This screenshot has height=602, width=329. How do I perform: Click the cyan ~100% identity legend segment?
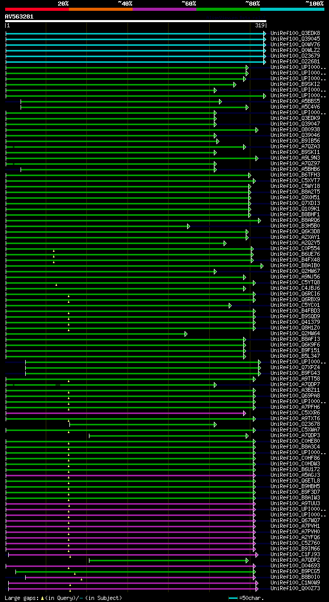click(x=292, y=9)
